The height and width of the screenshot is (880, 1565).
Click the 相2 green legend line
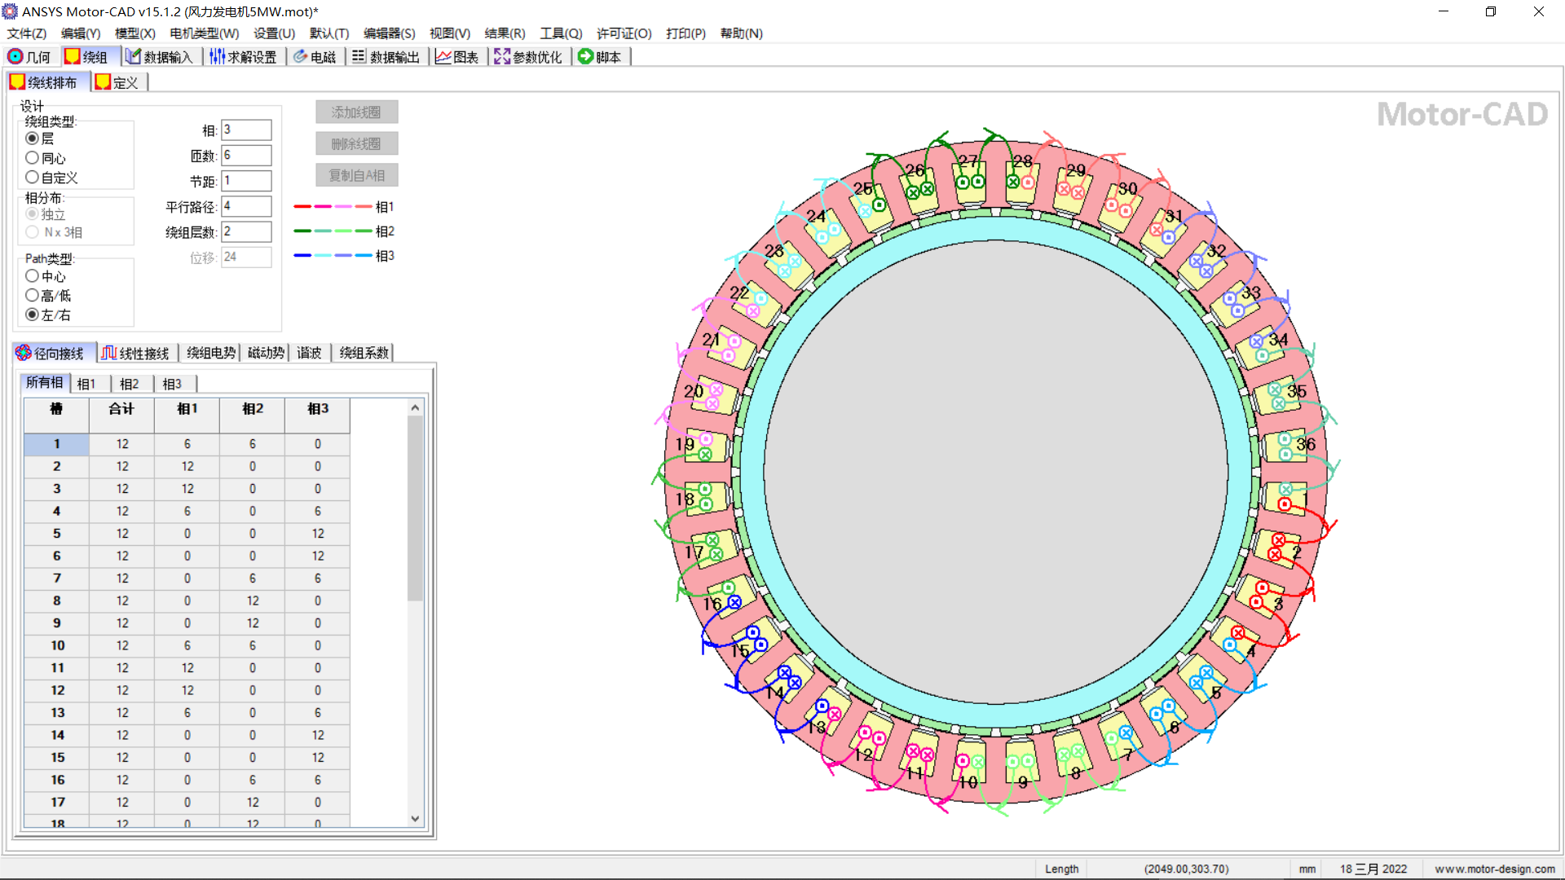click(333, 231)
